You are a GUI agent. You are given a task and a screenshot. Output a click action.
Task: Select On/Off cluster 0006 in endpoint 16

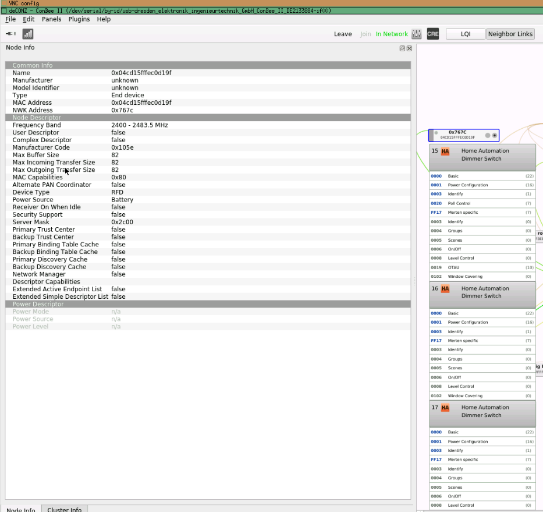(x=482, y=377)
